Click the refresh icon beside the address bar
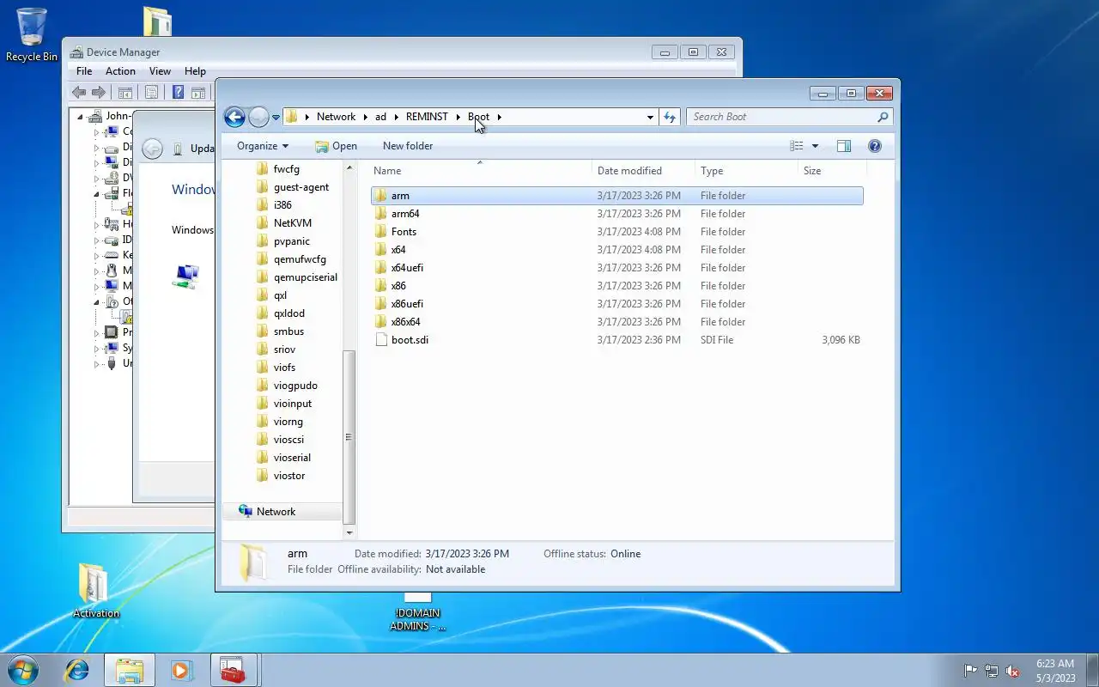The image size is (1099, 687). tap(670, 117)
